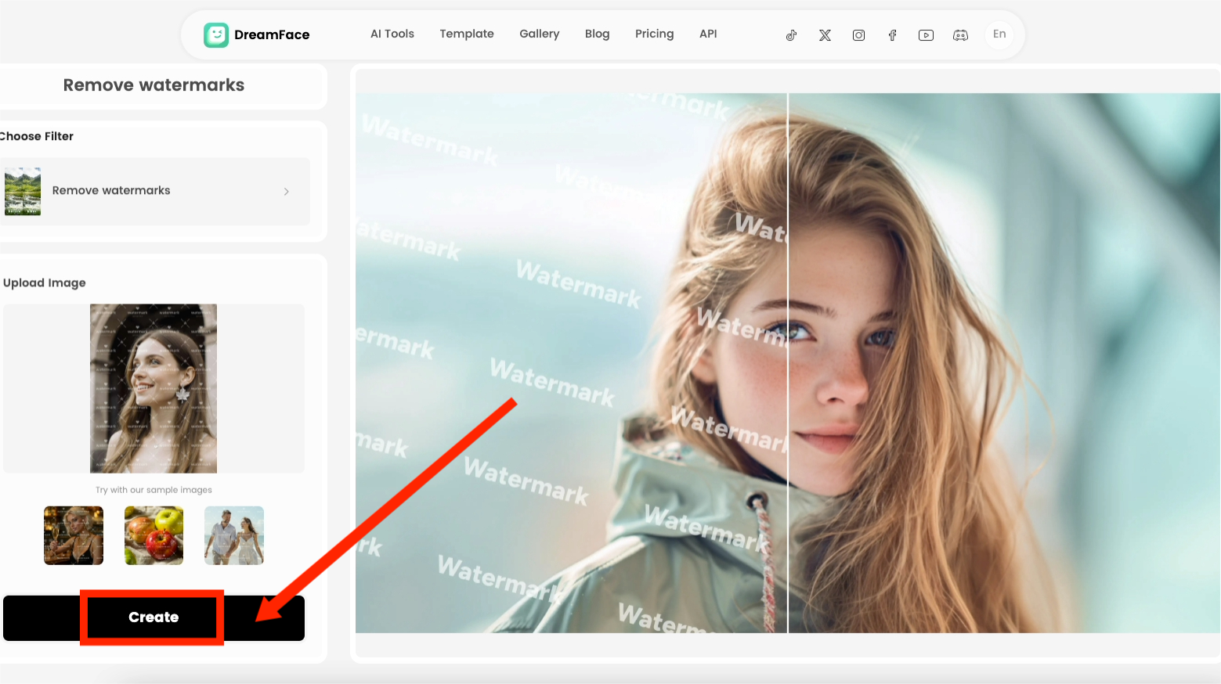Open the DreamFace TikTok page icon
The height and width of the screenshot is (684, 1221).
(x=791, y=34)
